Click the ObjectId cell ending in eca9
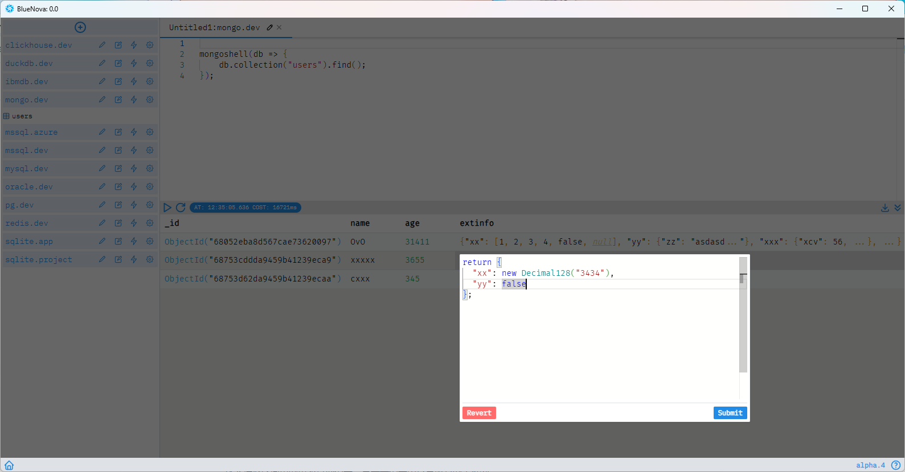This screenshot has height=472, width=905. click(252, 260)
